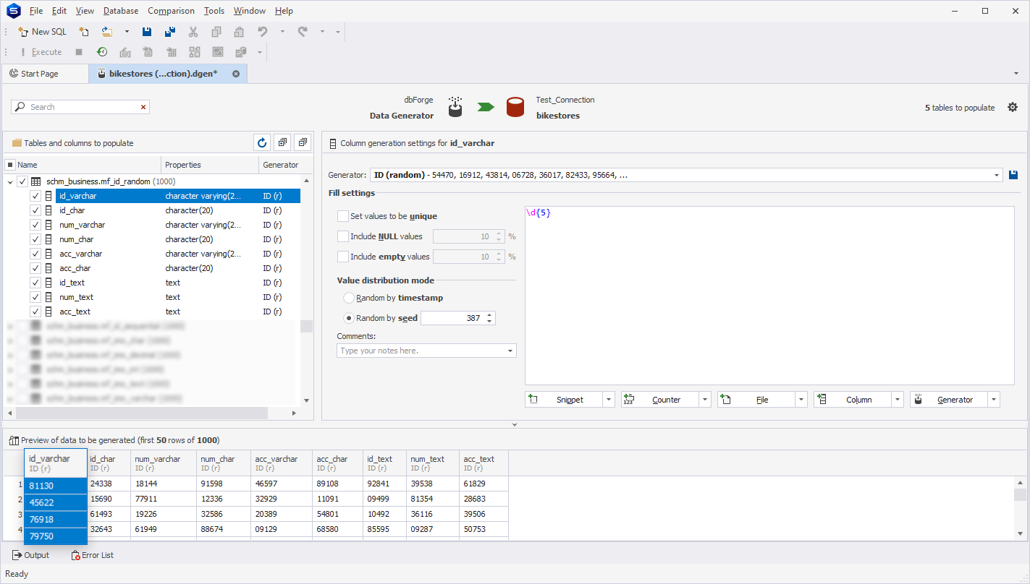Open the Undo history dropdown arrow
The height and width of the screenshot is (584, 1030).
[282, 32]
